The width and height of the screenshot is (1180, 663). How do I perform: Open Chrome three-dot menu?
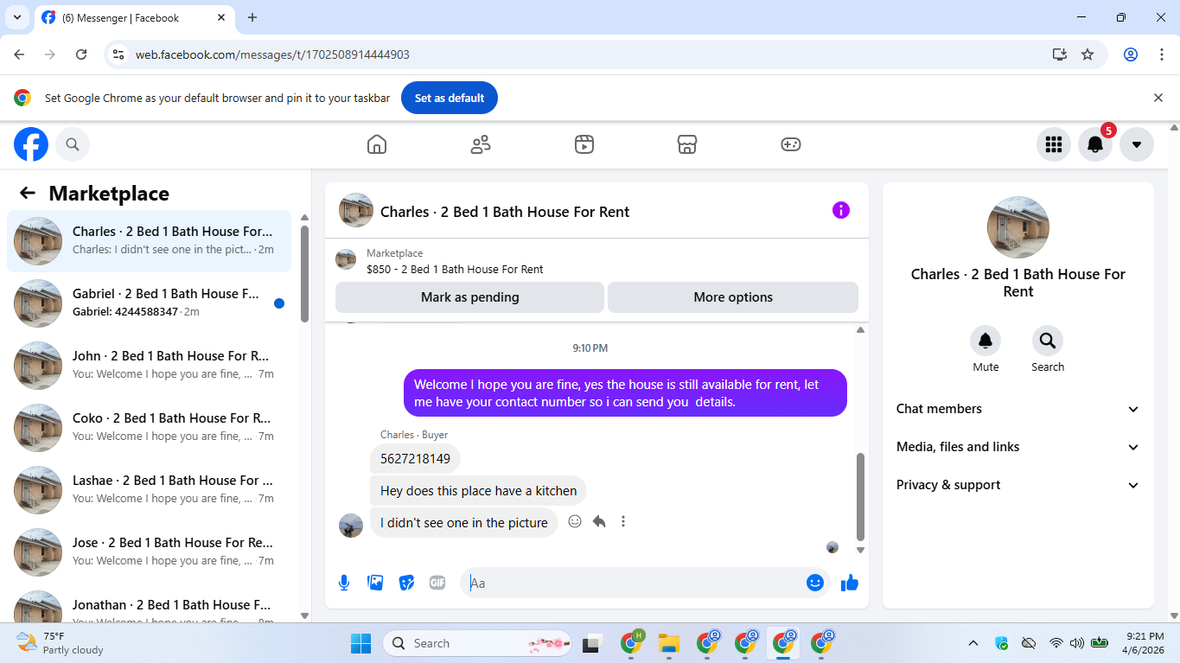tap(1162, 54)
